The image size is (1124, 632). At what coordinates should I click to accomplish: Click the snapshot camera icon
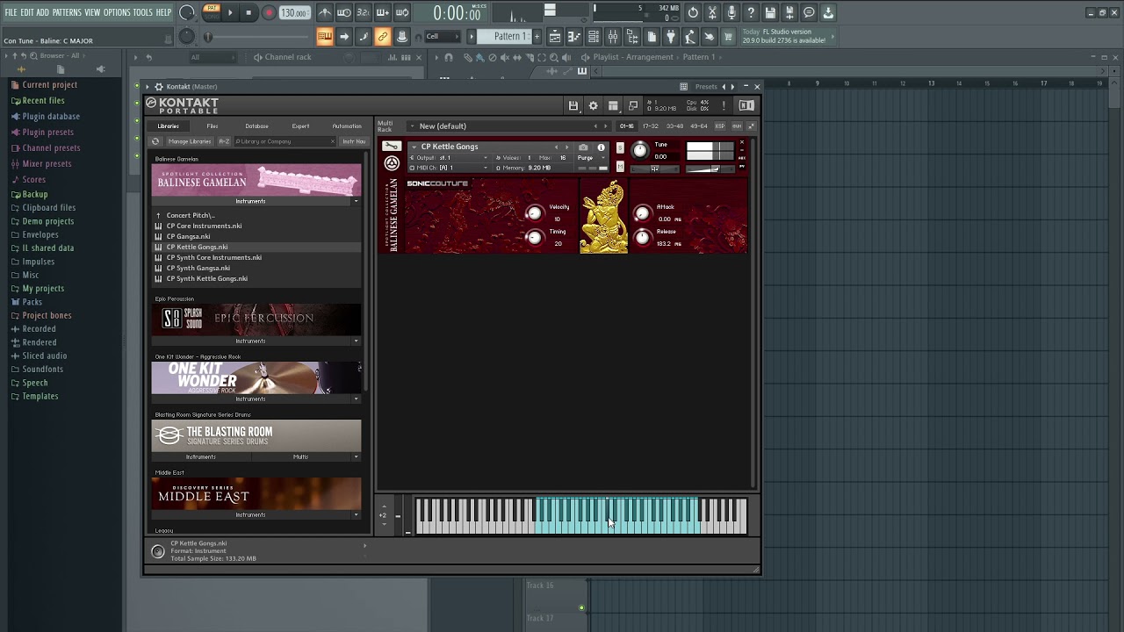(x=583, y=147)
